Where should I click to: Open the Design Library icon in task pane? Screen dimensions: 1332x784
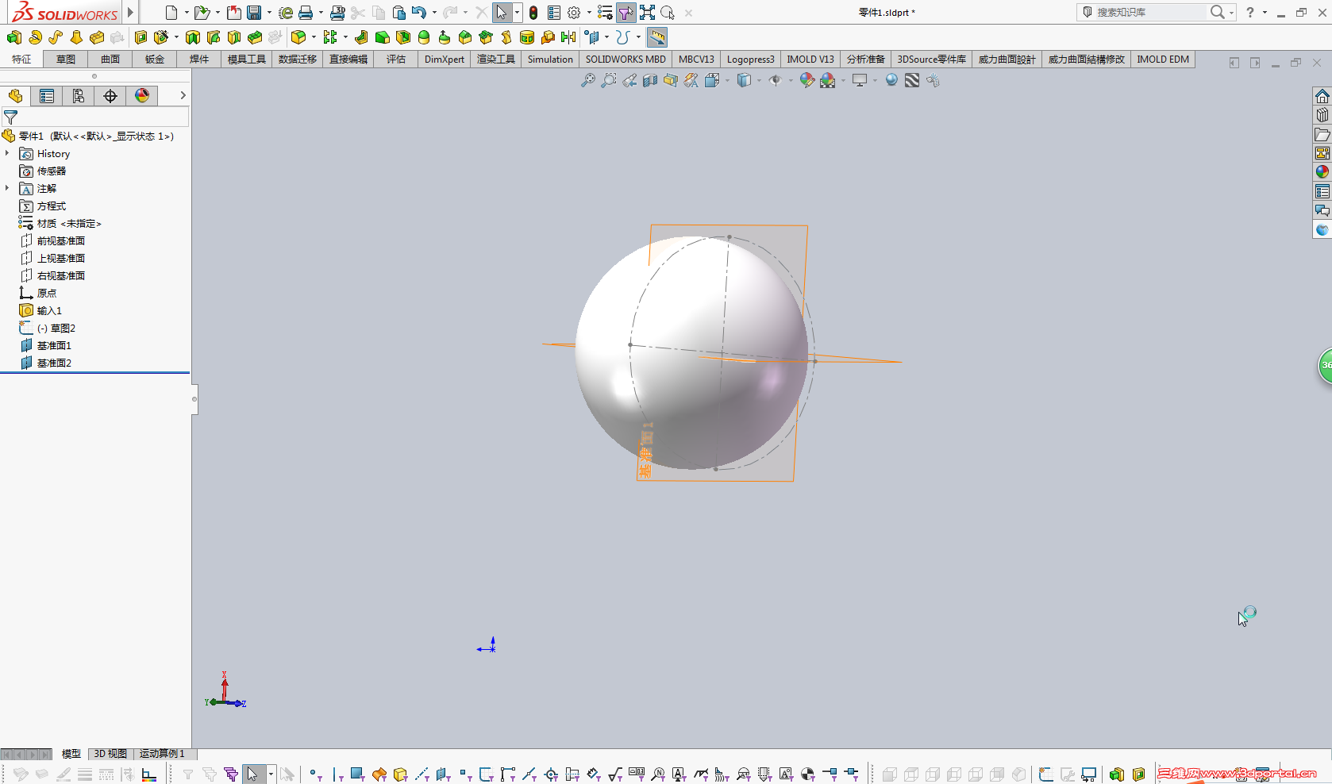tap(1322, 115)
